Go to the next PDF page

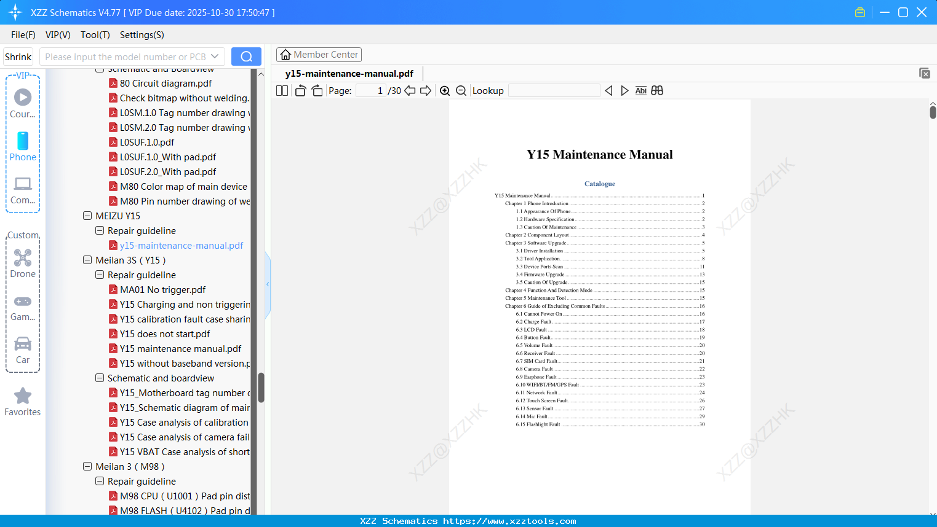click(x=426, y=91)
